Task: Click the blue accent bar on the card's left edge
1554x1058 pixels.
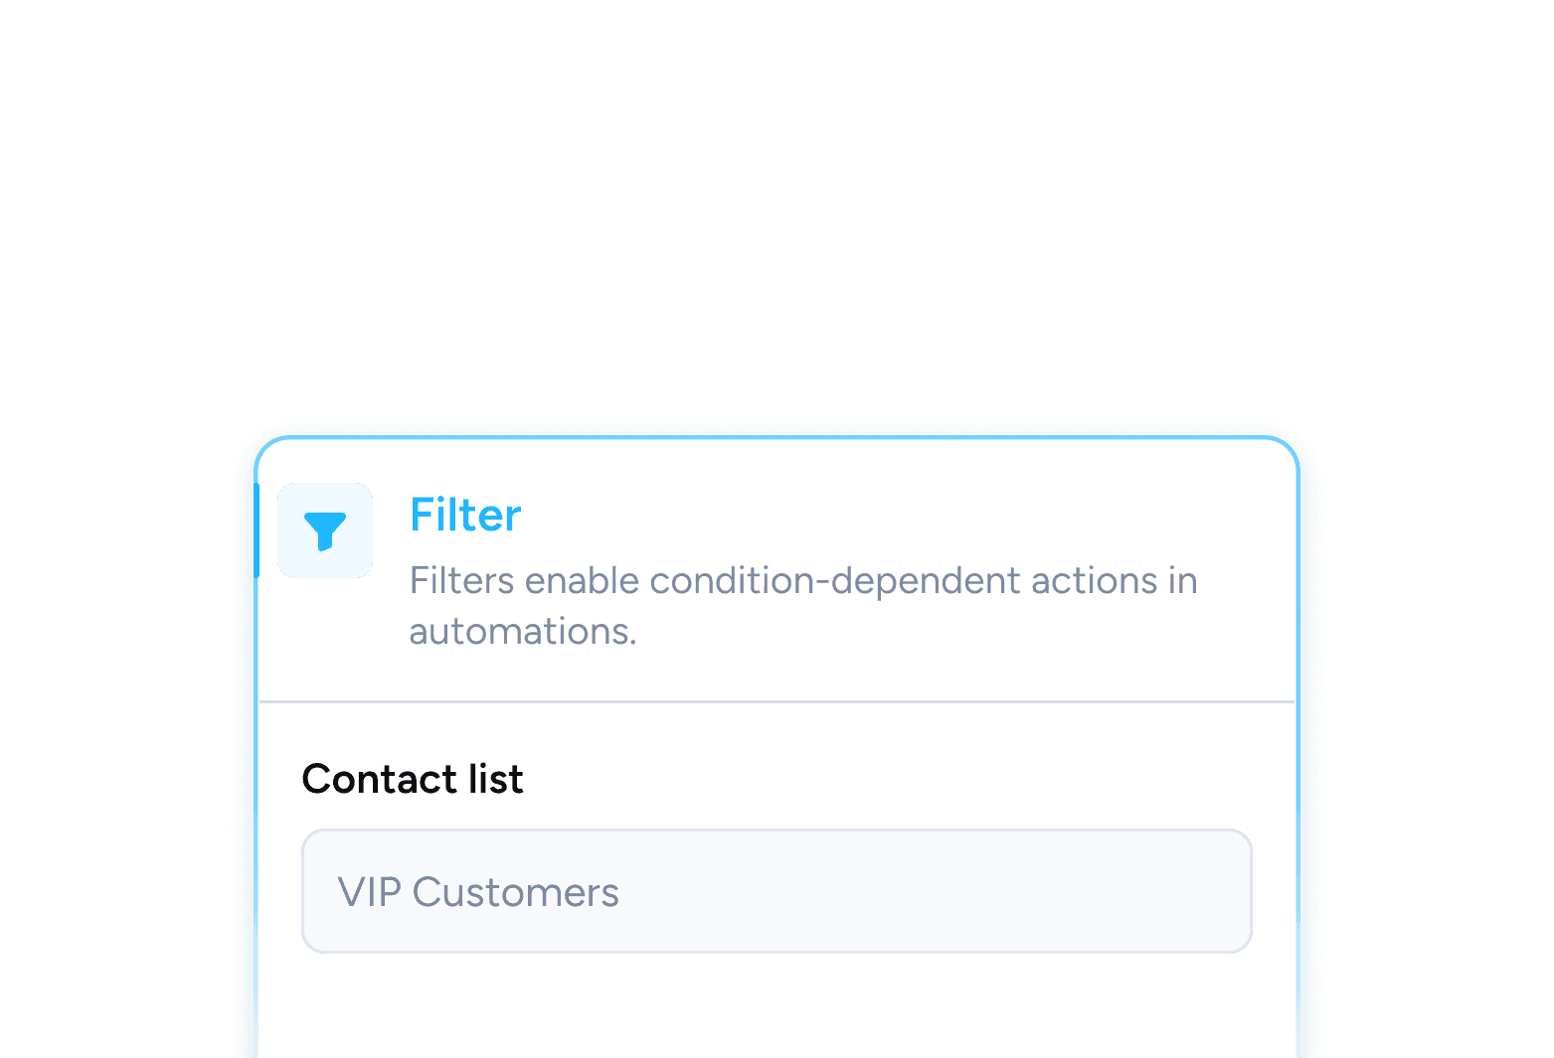Action: point(258,530)
